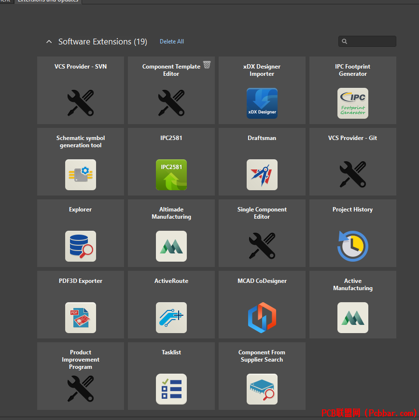Open the Project History clock icon

[x=353, y=246]
